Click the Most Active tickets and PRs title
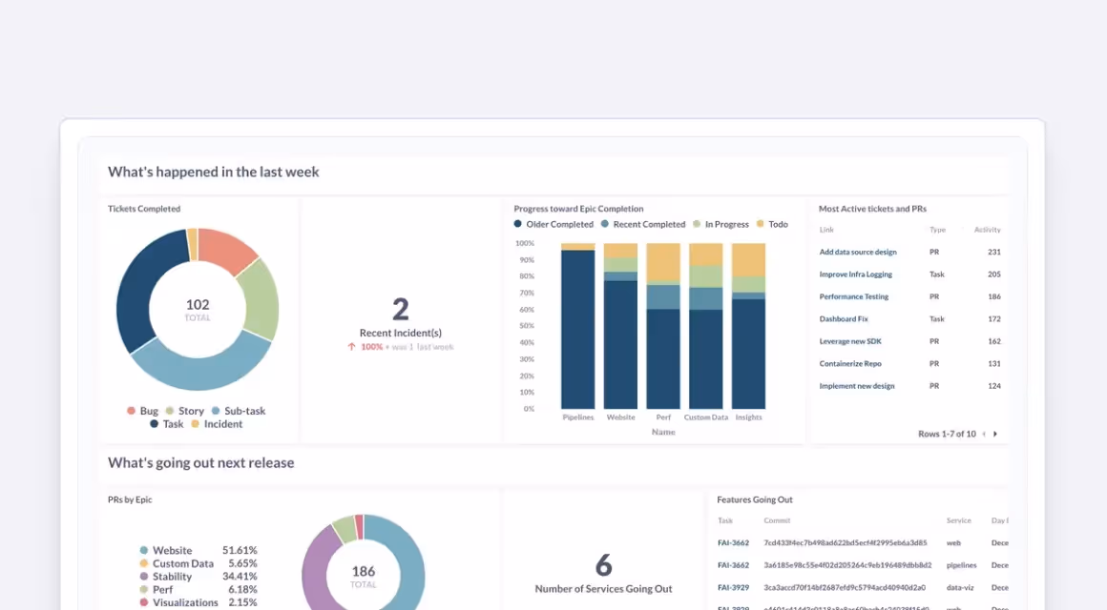Viewport: 1107px width, 610px height. (872, 209)
